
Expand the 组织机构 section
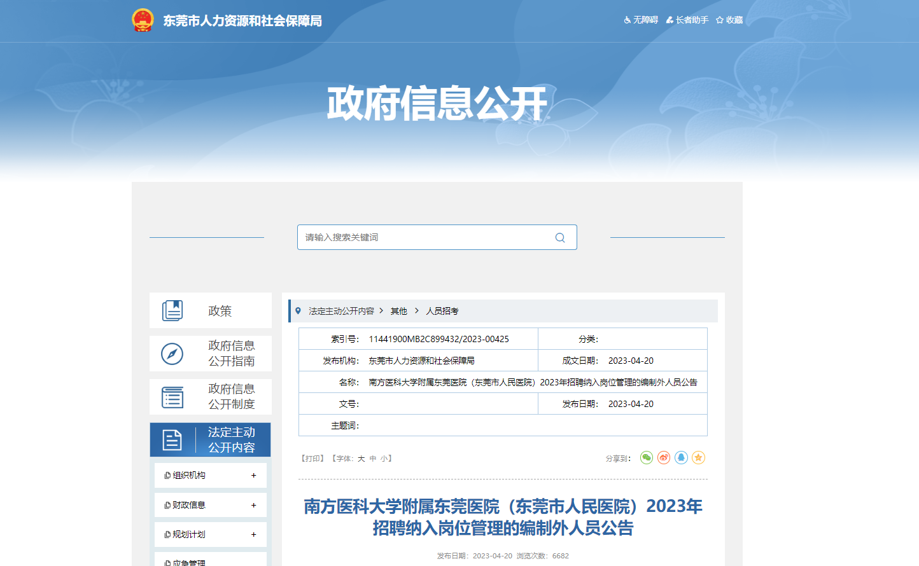point(253,475)
